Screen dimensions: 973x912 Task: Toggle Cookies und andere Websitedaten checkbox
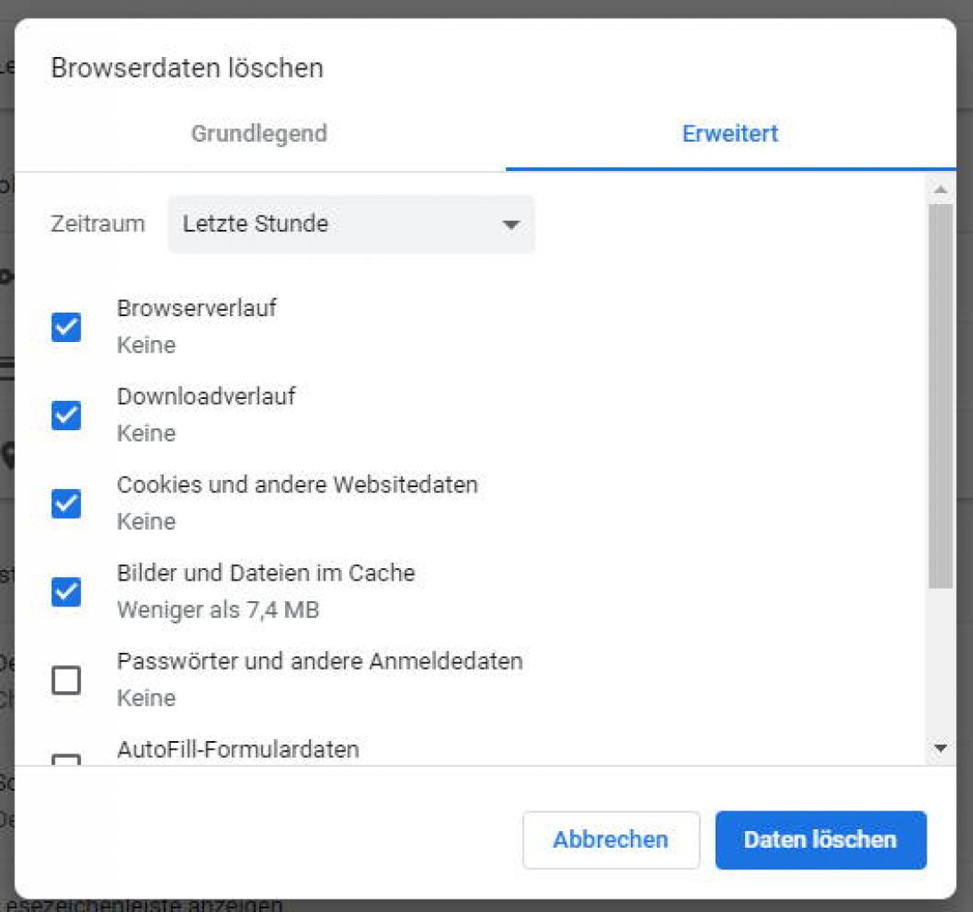click(67, 503)
